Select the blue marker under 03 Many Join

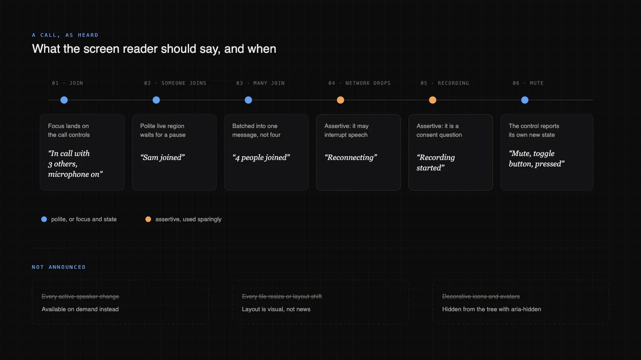[248, 100]
